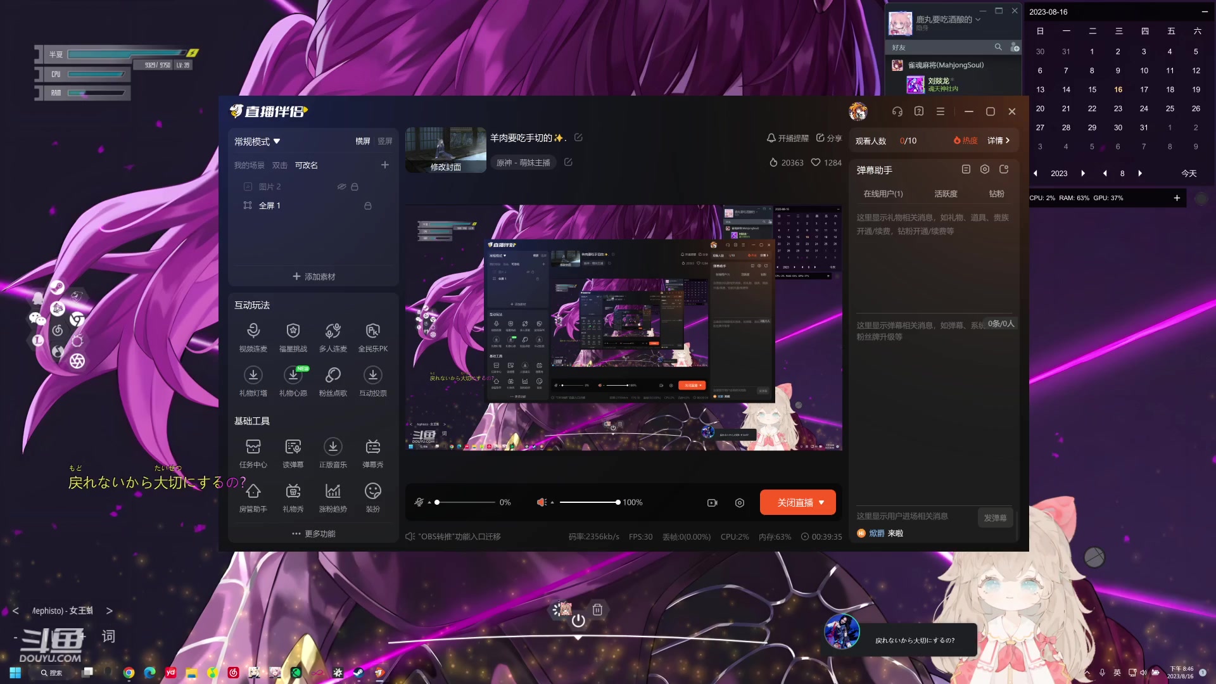This screenshot has width=1216, height=684.
Task: Expand microphone device arrow
Action: pyautogui.click(x=429, y=503)
